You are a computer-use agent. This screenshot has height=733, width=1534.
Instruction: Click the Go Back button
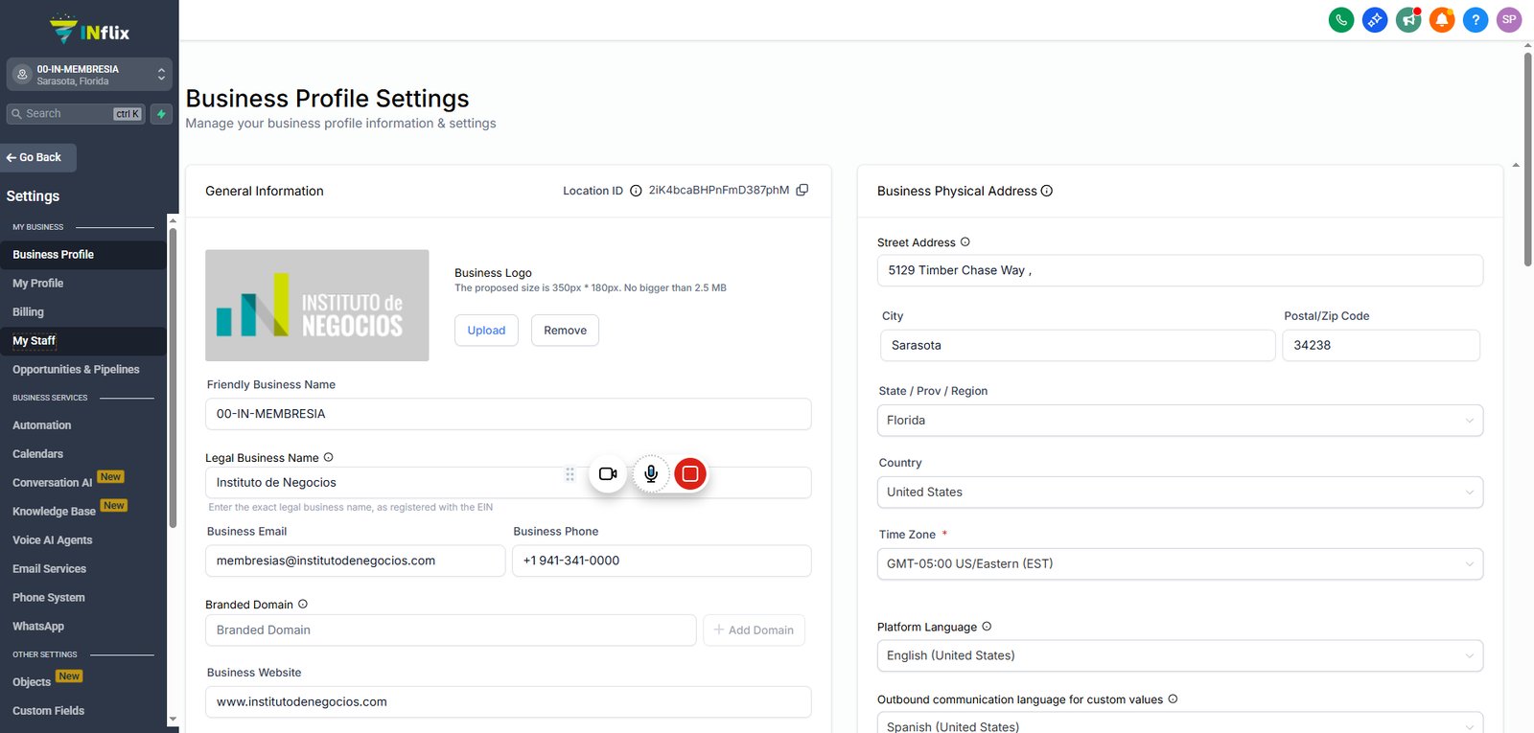click(x=37, y=157)
